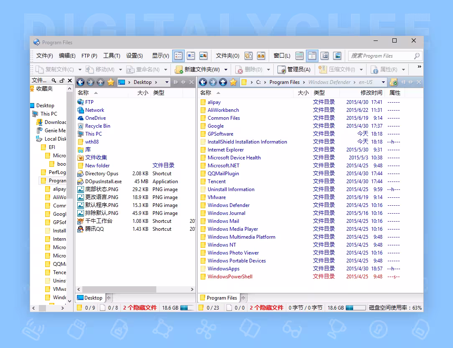Go back in the Program Files pane
This screenshot has height=348, width=453.
[x=203, y=82]
